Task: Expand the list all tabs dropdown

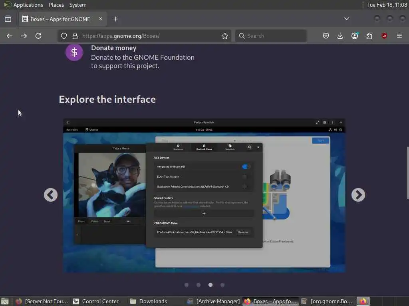Action: [x=347, y=19]
